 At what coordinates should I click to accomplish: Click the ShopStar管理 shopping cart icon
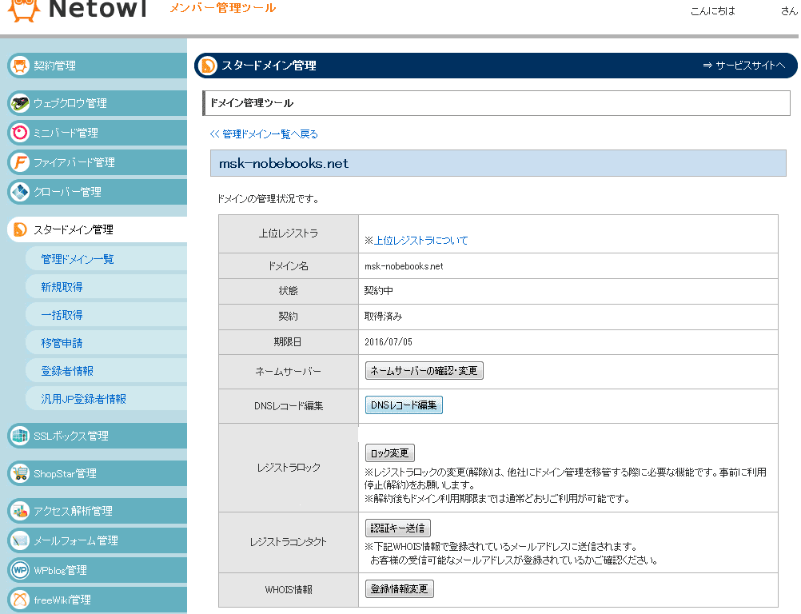point(20,473)
